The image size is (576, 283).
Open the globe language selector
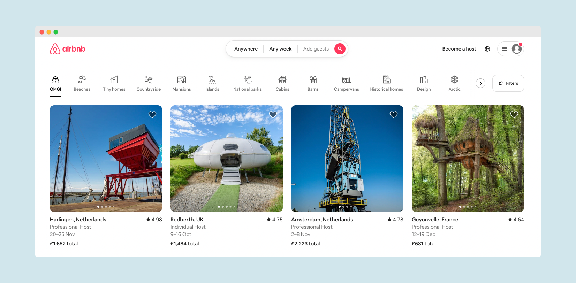[x=487, y=49]
